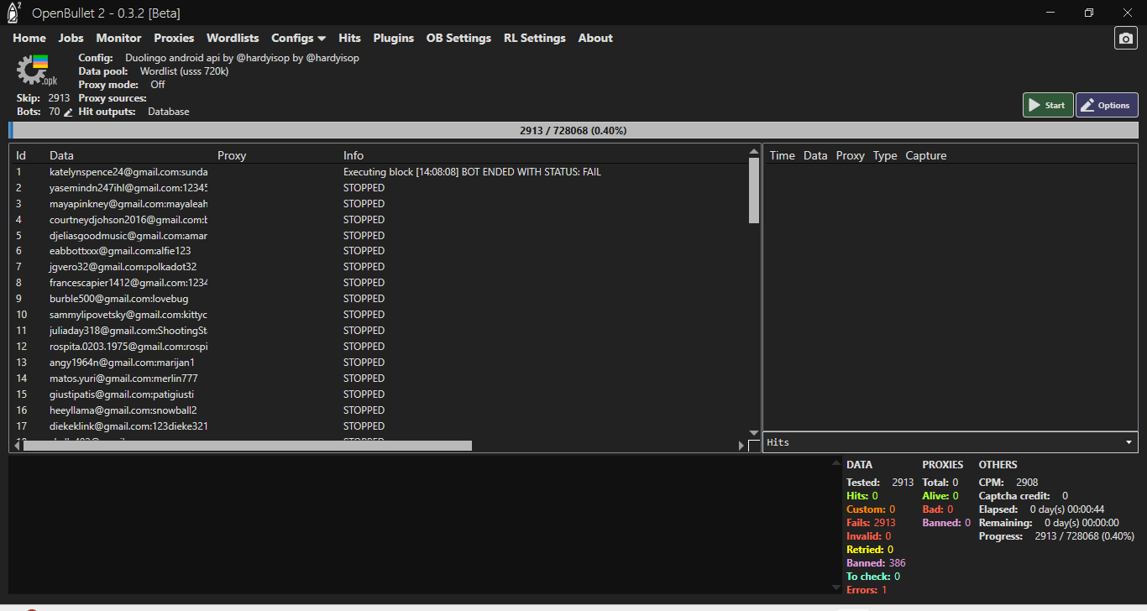This screenshot has height=611, width=1147.
Task: Open the Hits filter dropdown
Action: click(950, 442)
